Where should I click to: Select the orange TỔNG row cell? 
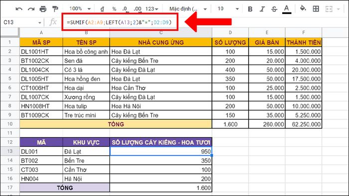(116, 124)
